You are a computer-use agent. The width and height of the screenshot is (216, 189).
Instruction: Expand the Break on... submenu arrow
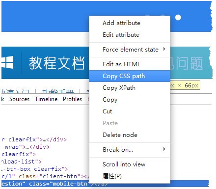[x=164, y=149]
